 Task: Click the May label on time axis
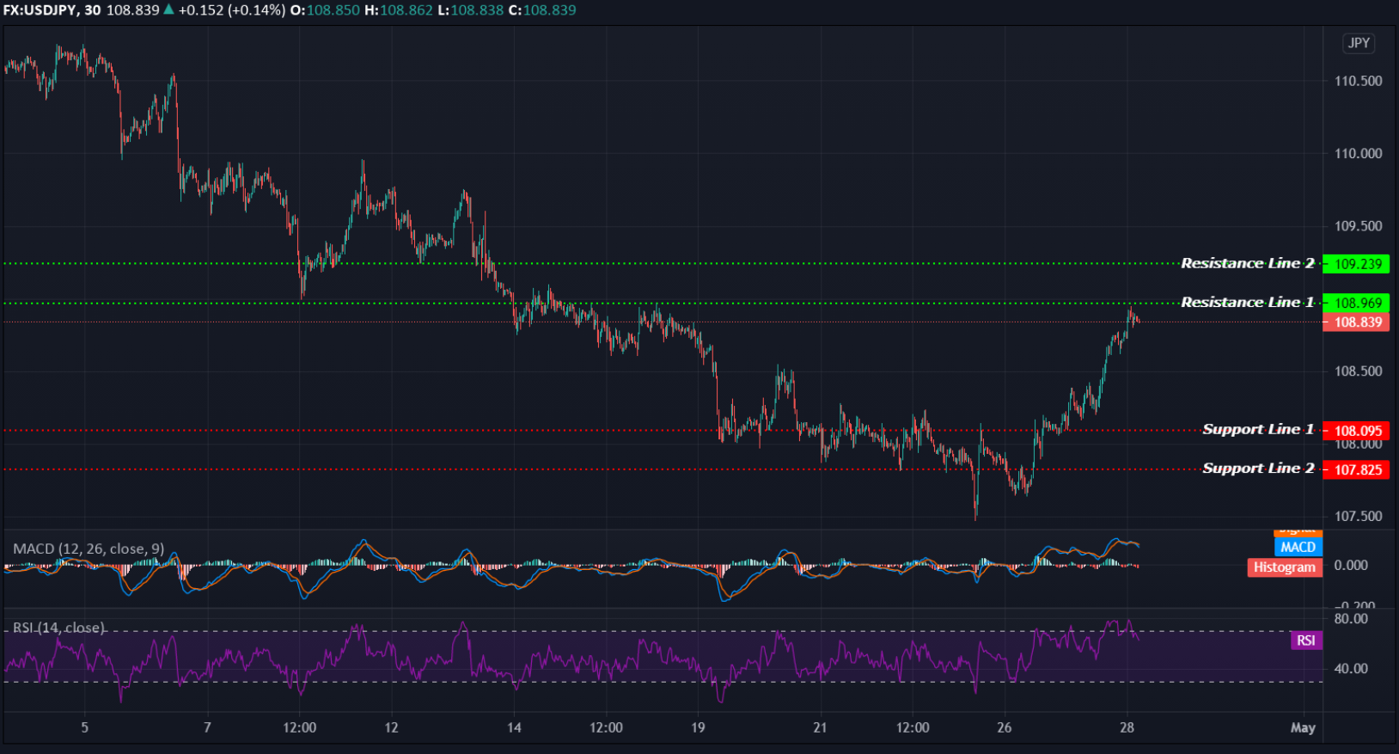1303,727
